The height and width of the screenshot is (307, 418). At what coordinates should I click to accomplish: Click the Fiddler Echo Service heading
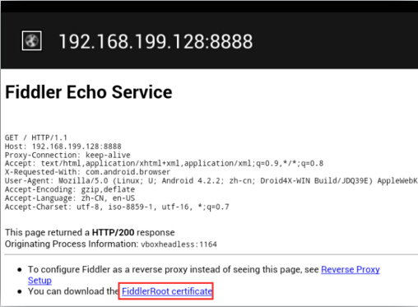click(x=89, y=92)
